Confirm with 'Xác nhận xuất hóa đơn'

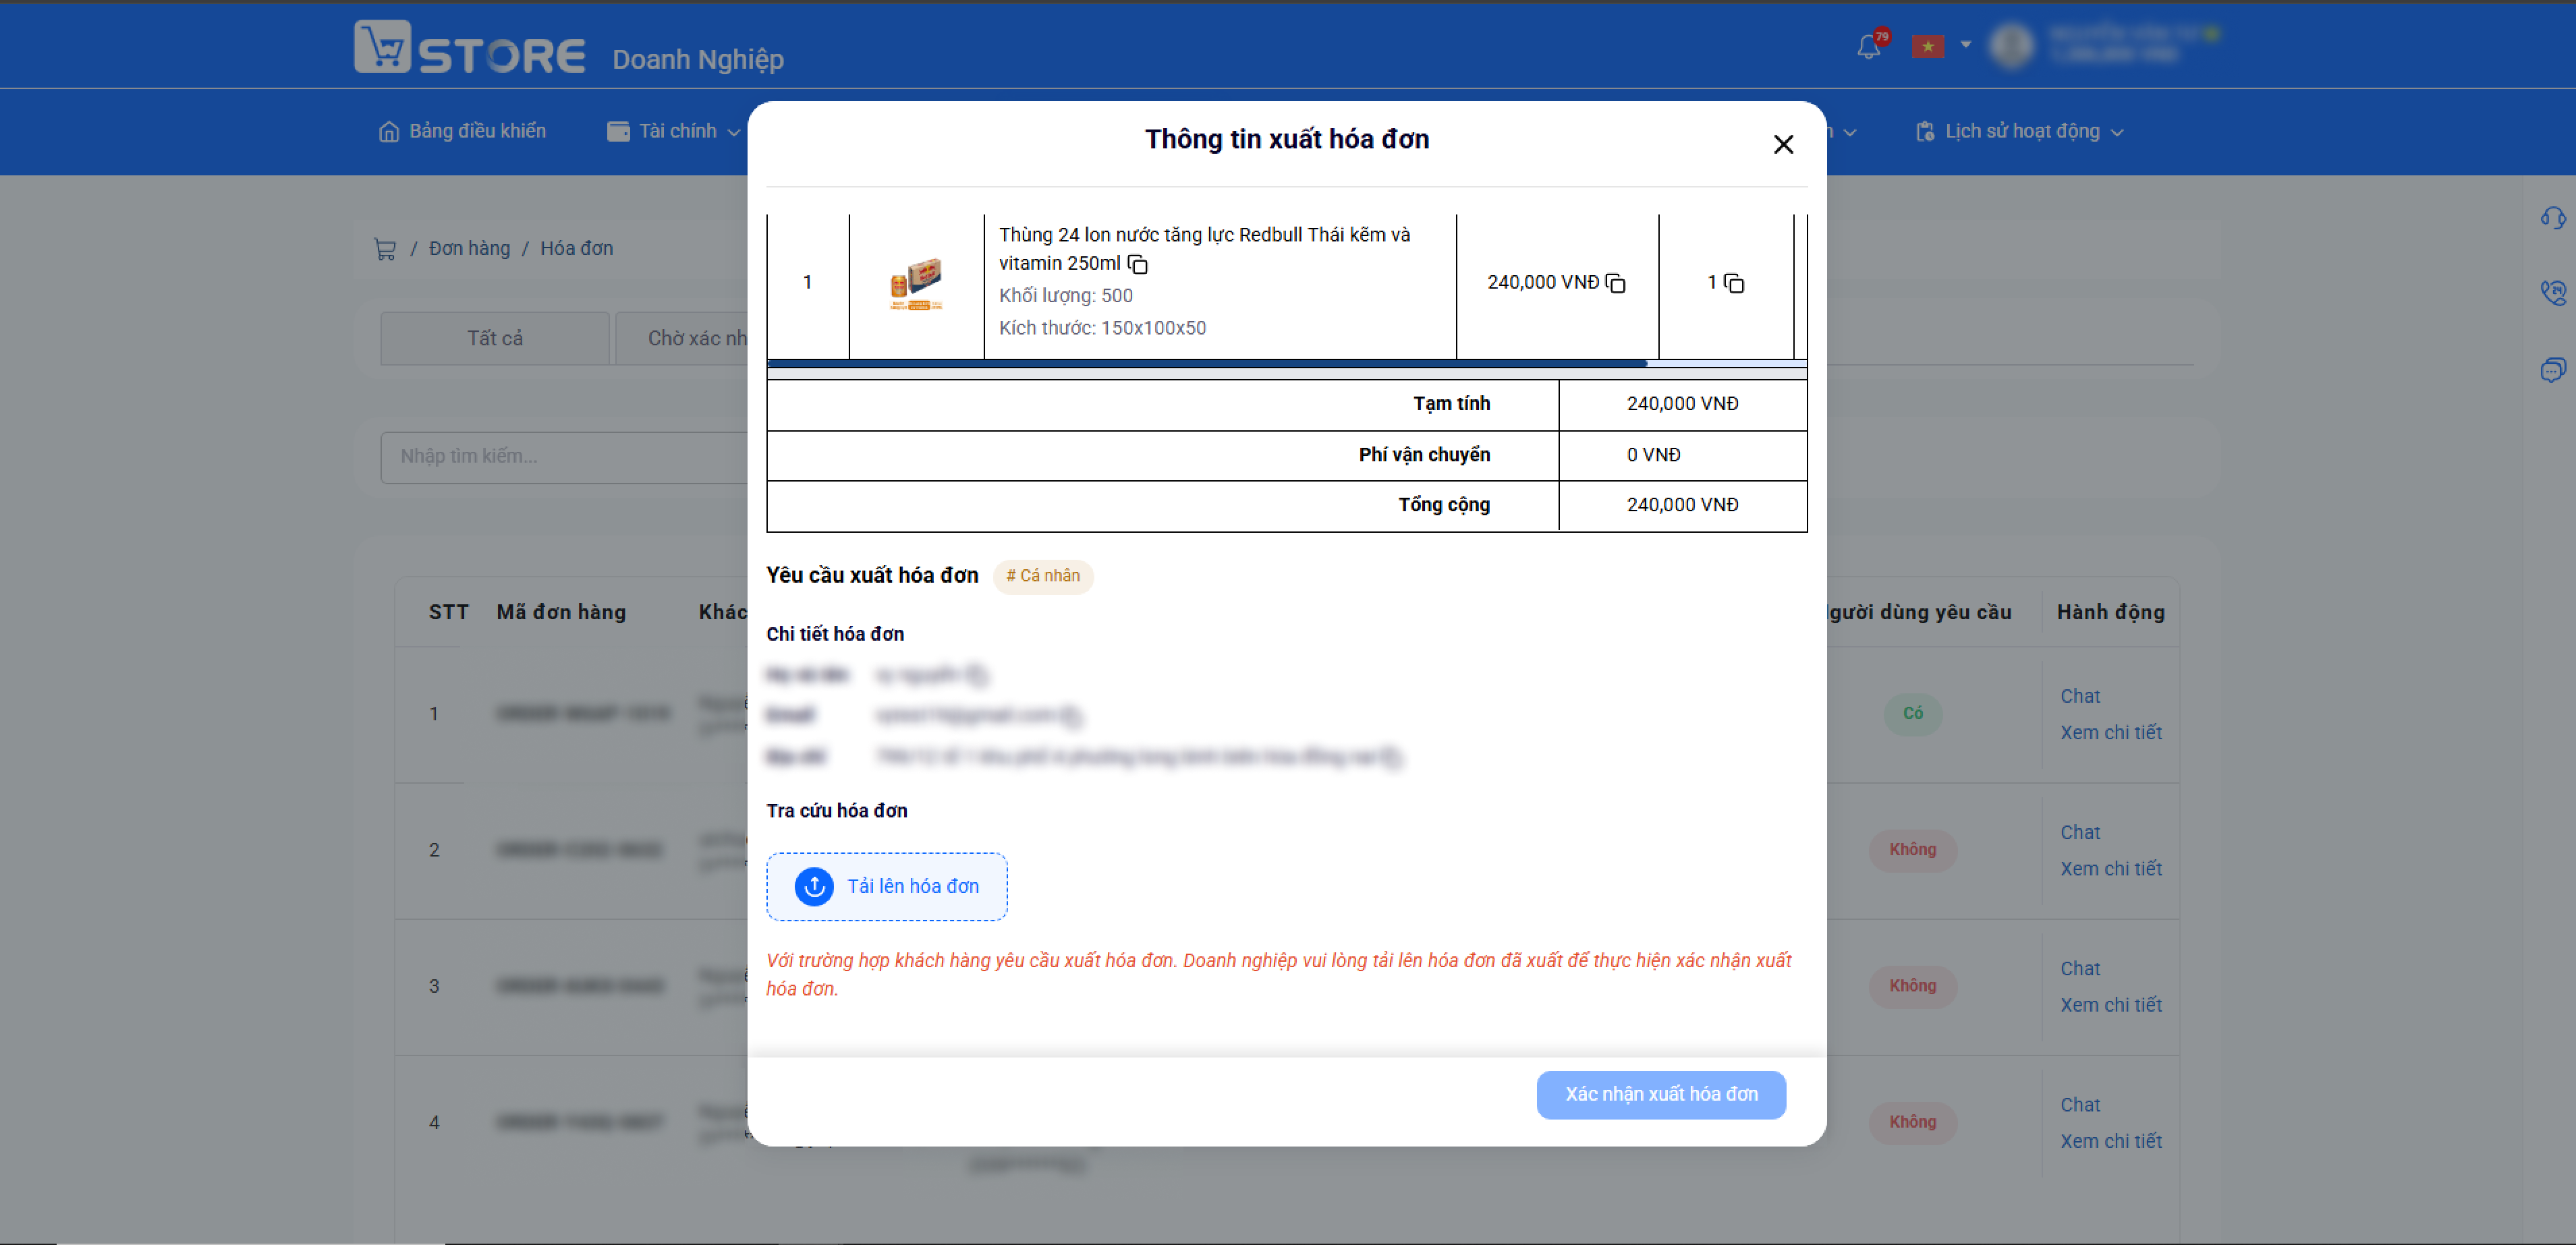1661,1094
